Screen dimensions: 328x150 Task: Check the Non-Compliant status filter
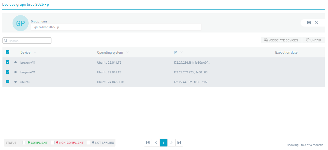point(53,143)
